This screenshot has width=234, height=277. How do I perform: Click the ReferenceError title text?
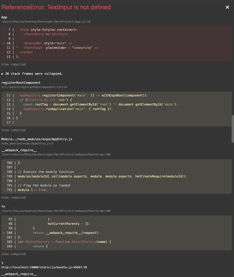tap(56, 7)
